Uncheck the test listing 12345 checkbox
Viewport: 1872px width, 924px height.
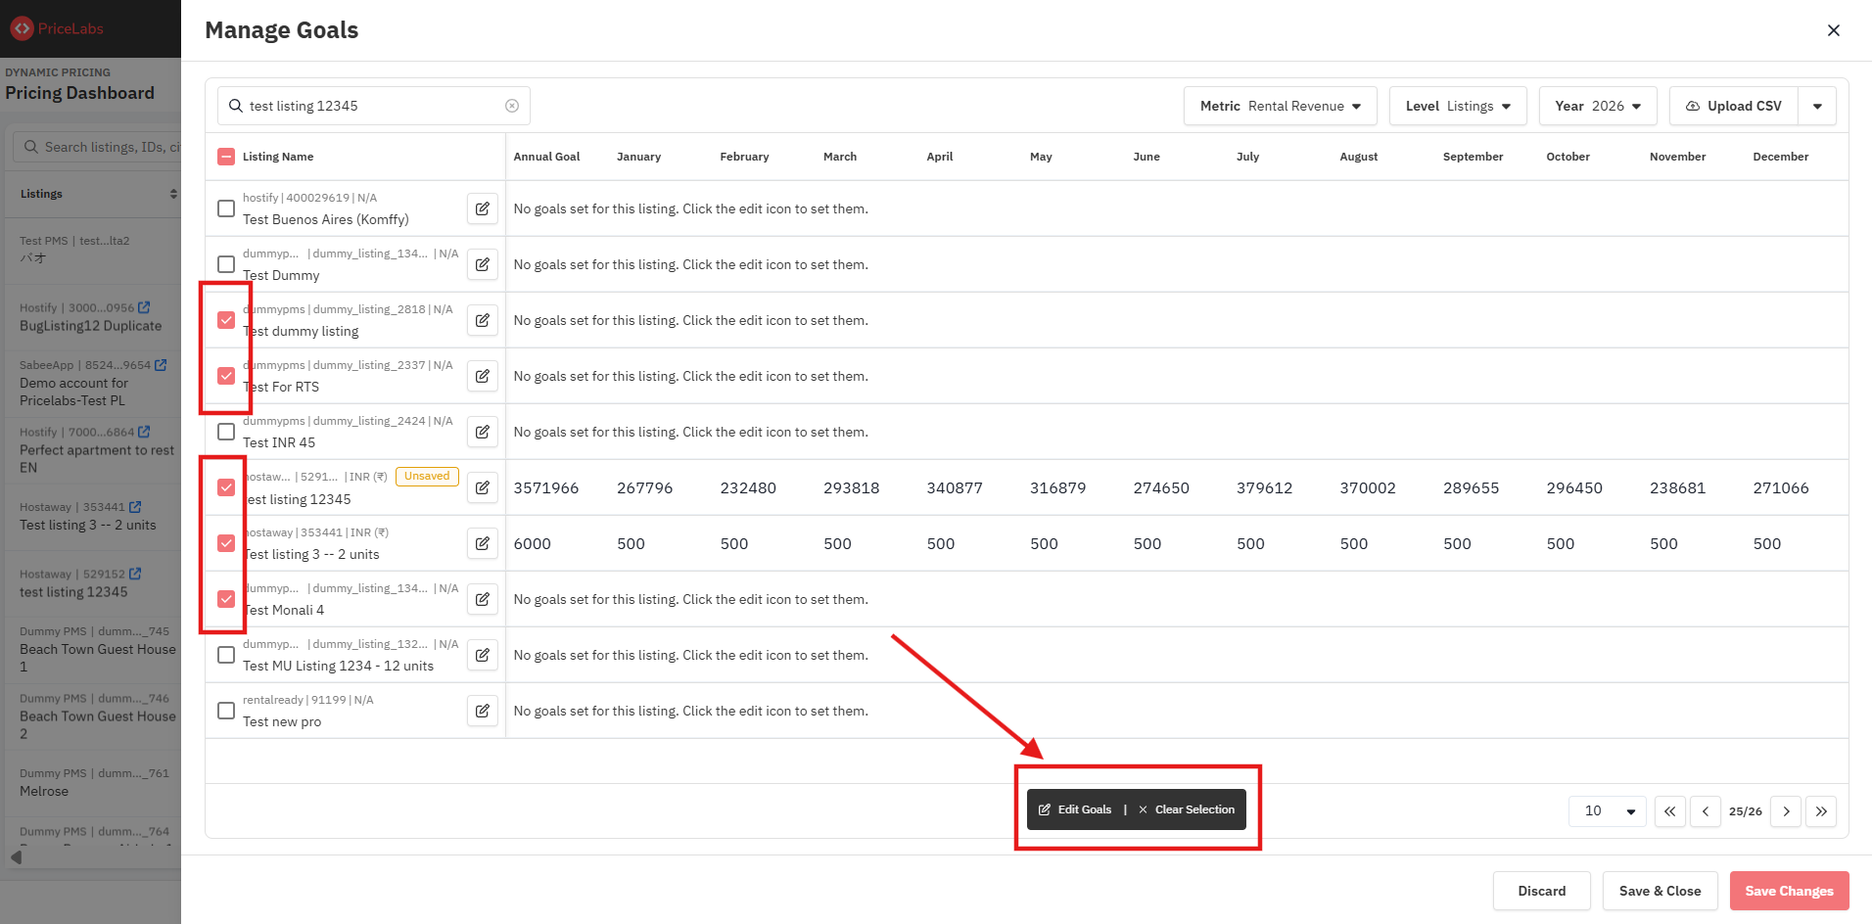pos(226,487)
